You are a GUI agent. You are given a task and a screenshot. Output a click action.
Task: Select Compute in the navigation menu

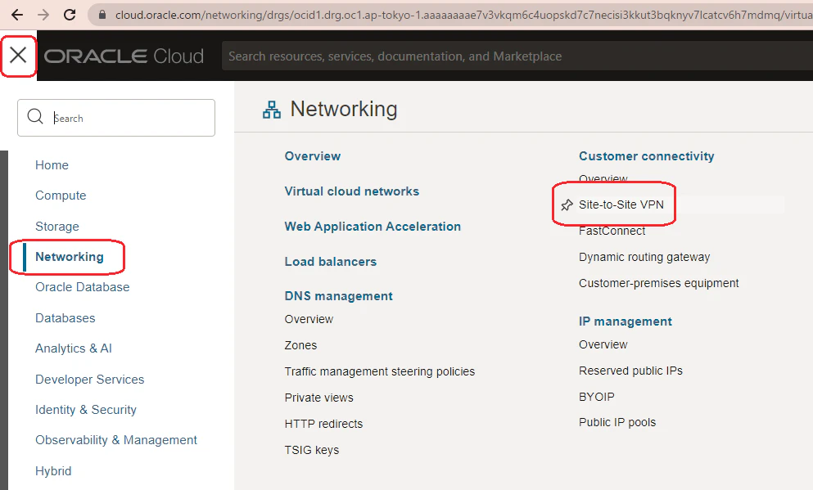point(61,196)
